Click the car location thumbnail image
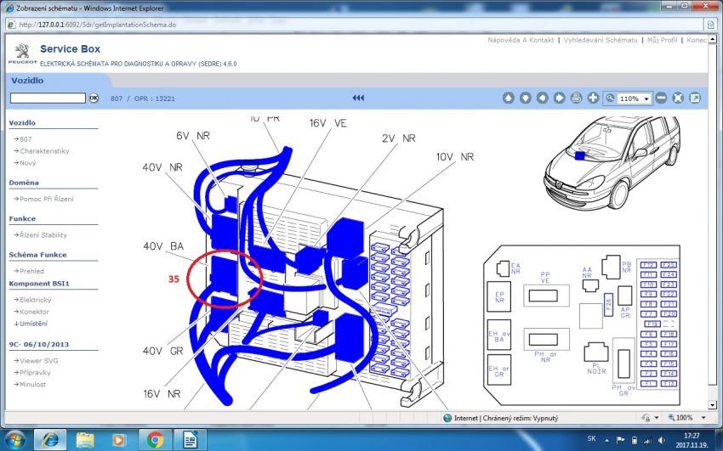This screenshot has width=723, height=451. (x=612, y=161)
